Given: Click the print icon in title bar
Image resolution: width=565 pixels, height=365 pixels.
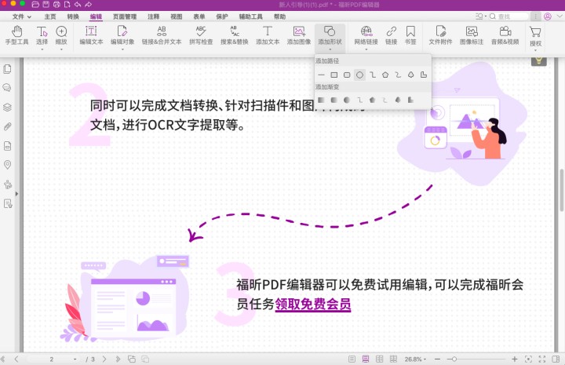Looking at the screenshot, I should [56, 5].
